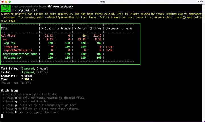Image resolution: width=205 pixels, height=122 pixels.
Task: Click the green zoom window button
Action: point(10,2)
